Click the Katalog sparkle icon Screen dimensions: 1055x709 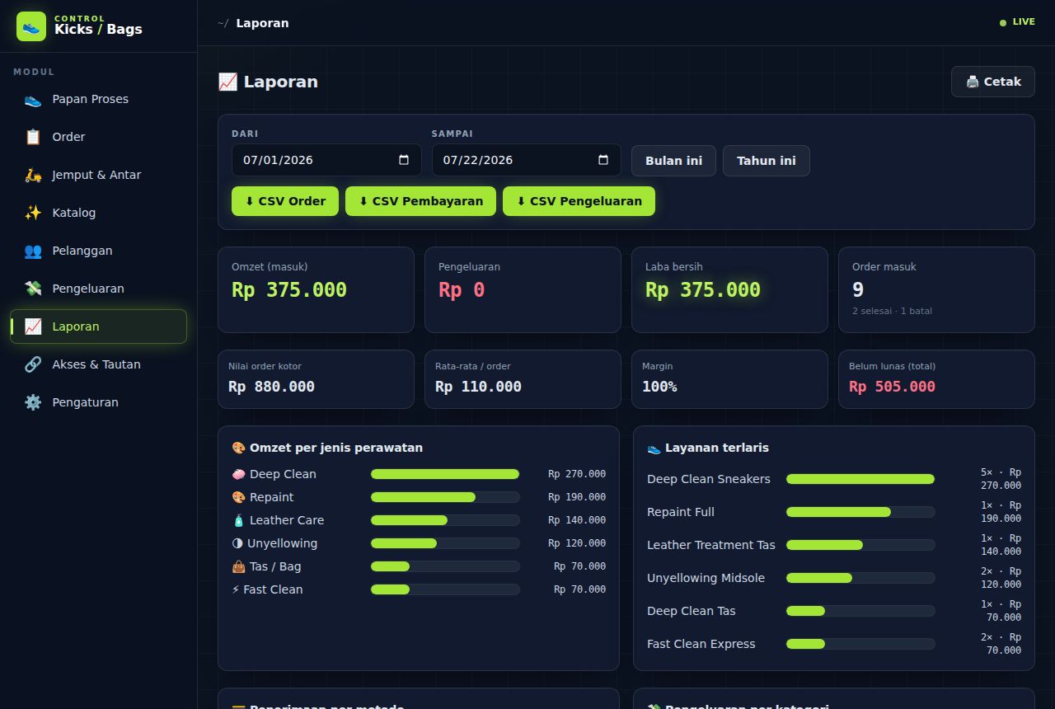[x=33, y=213]
